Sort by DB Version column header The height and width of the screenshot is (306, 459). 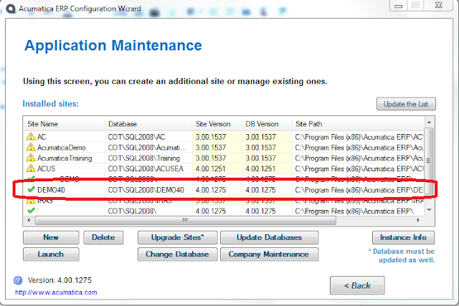coord(267,124)
